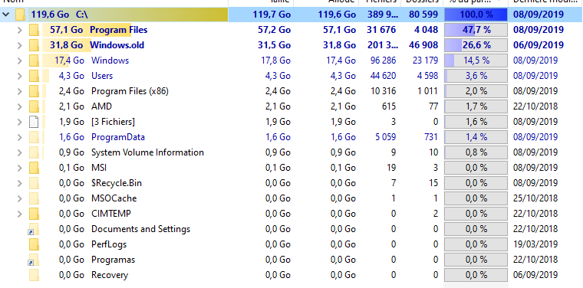
Task: Click the Program Files folder icon
Action: (x=35, y=30)
